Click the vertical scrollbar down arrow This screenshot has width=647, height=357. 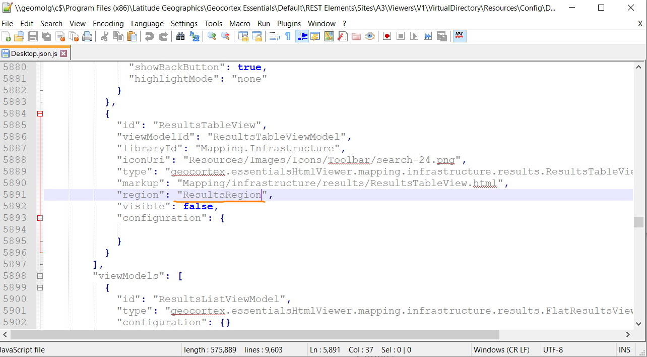click(x=638, y=324)
